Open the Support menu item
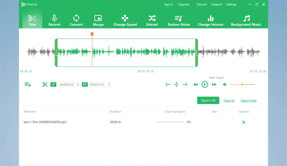 216,4
